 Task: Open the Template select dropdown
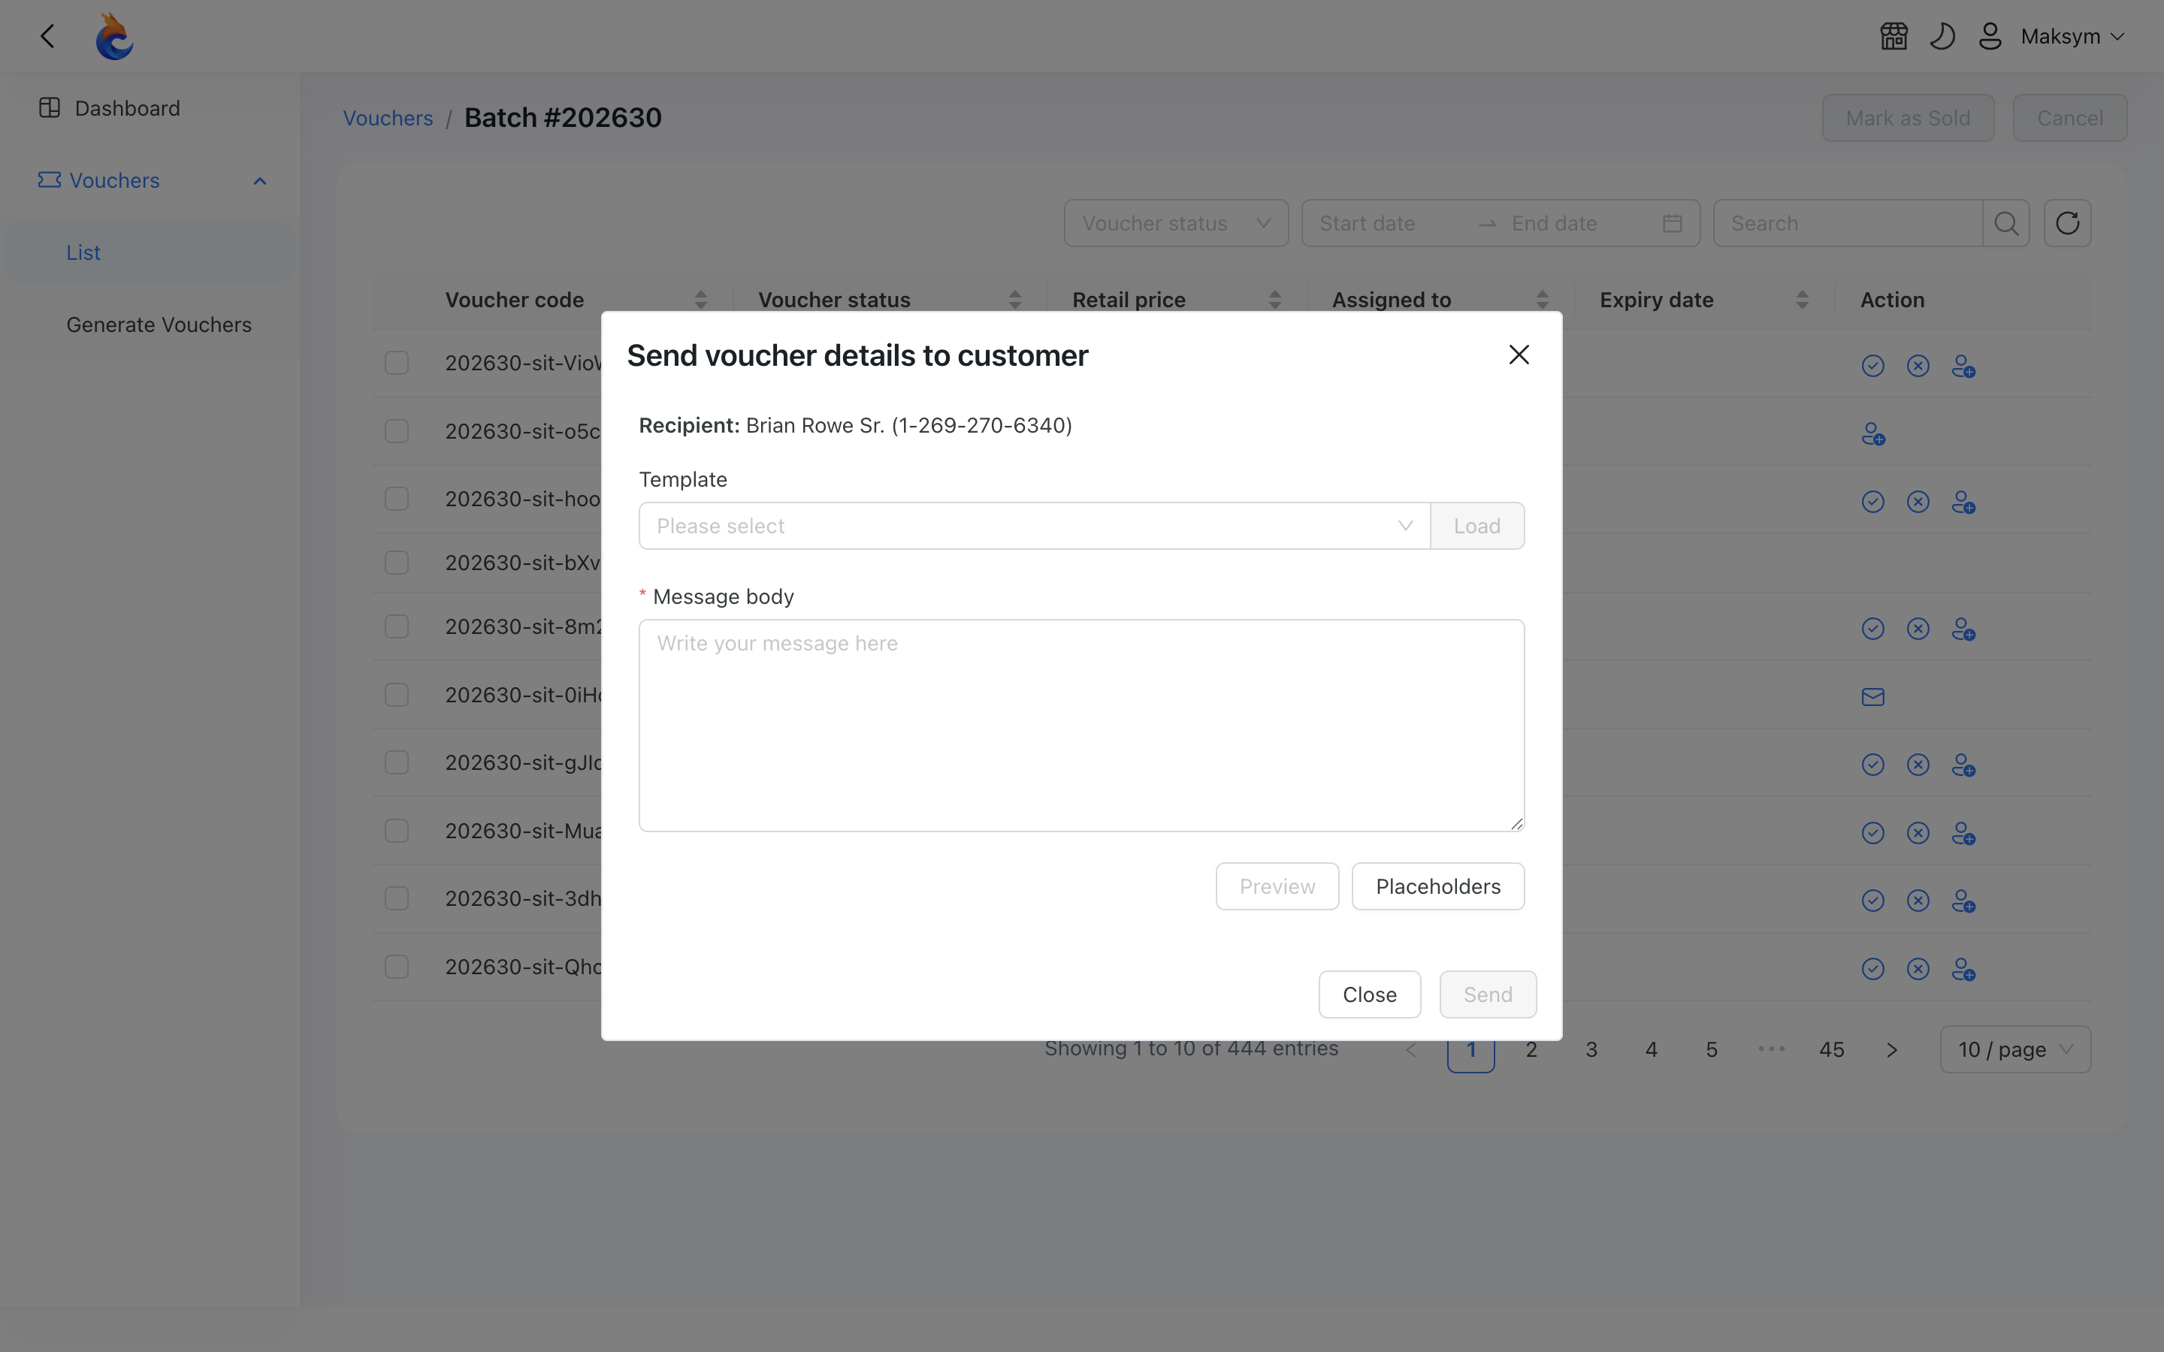[x=1035, y=526]
